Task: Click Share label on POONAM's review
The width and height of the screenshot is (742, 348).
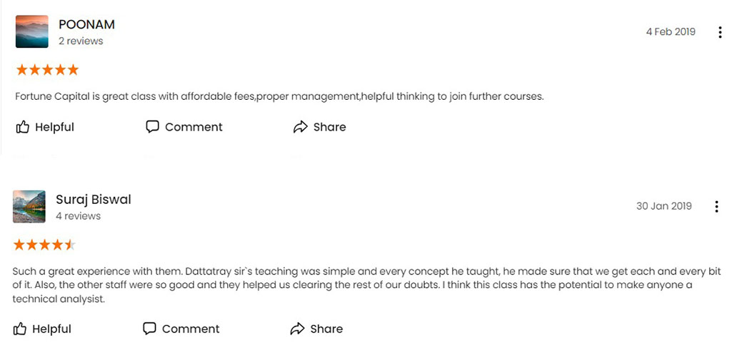Action: point(329,127)
